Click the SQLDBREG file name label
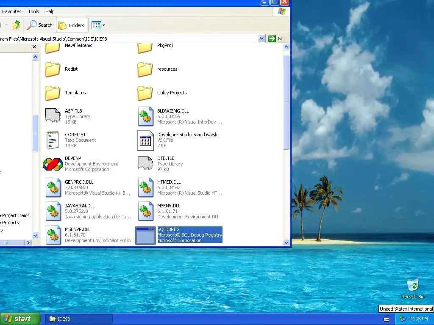 (168, 229)
